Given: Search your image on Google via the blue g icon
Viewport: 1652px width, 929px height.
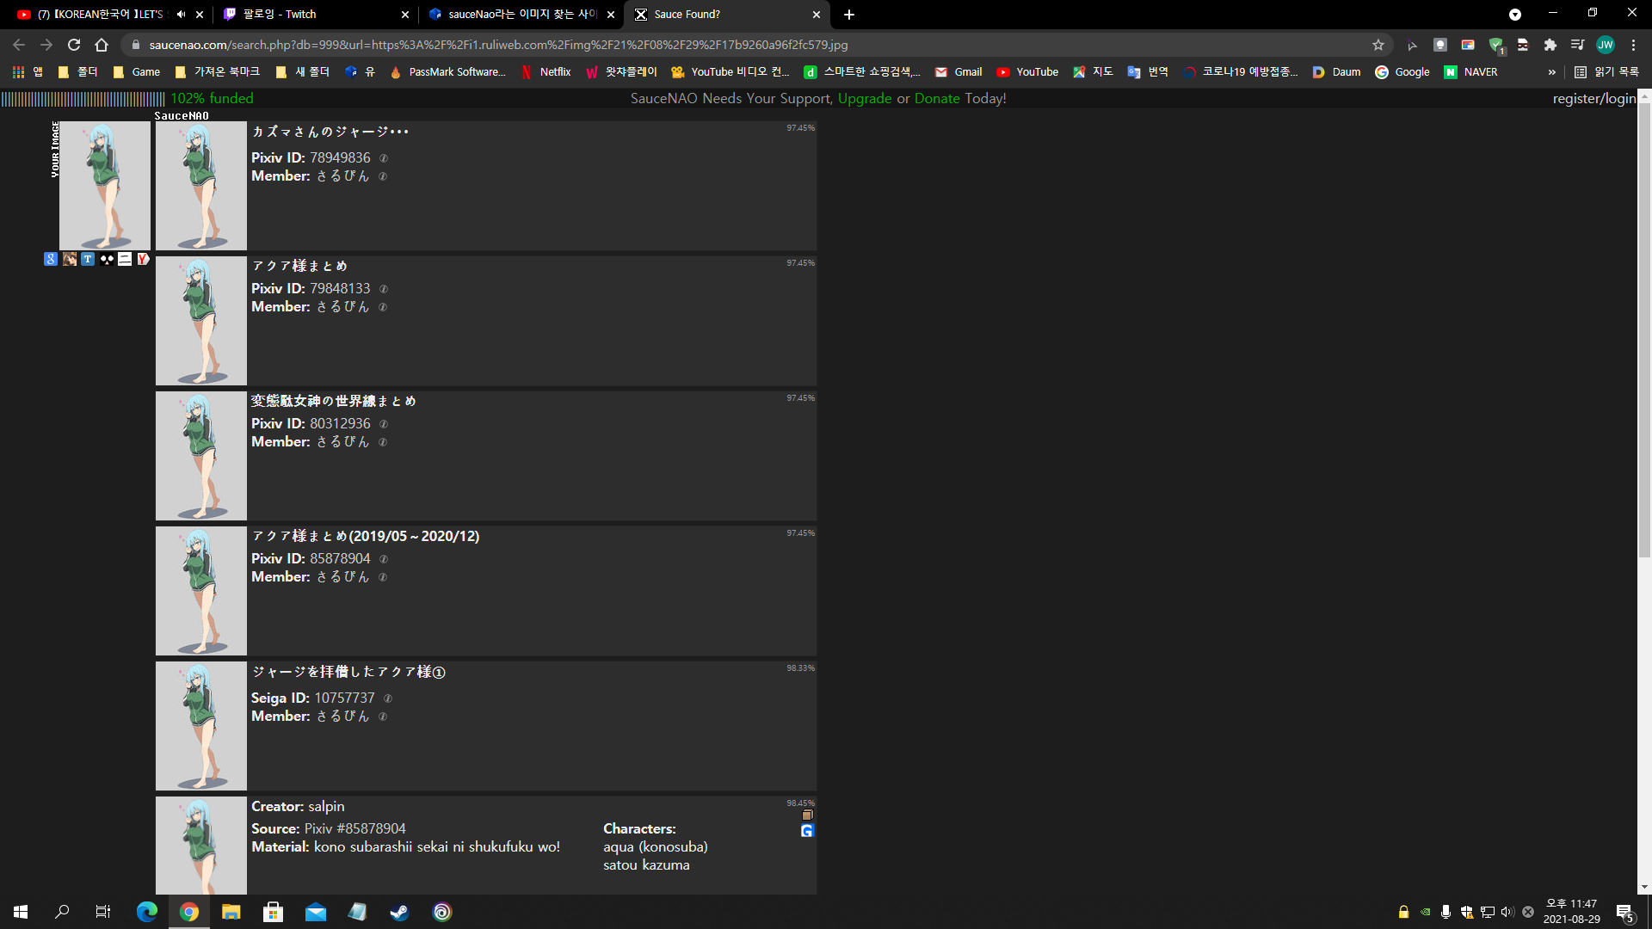Looking at the screenshot, I should (x=51, y=259).
